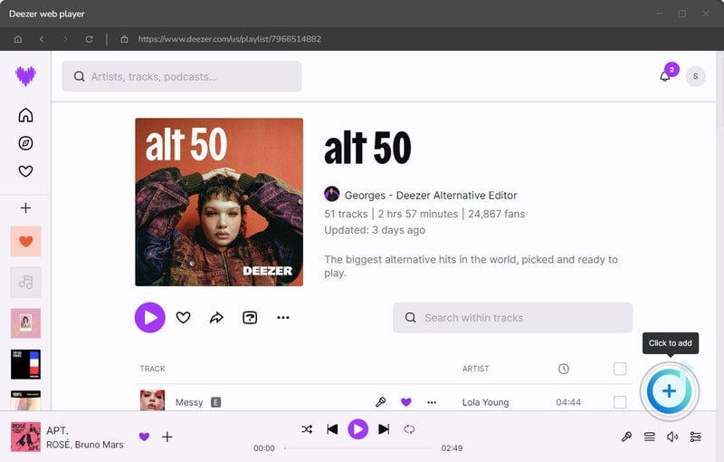The height and width of the screenshot is (462, 724).
Task: Show lyrics for the Messy track
Action: click(x=380, y=402)
